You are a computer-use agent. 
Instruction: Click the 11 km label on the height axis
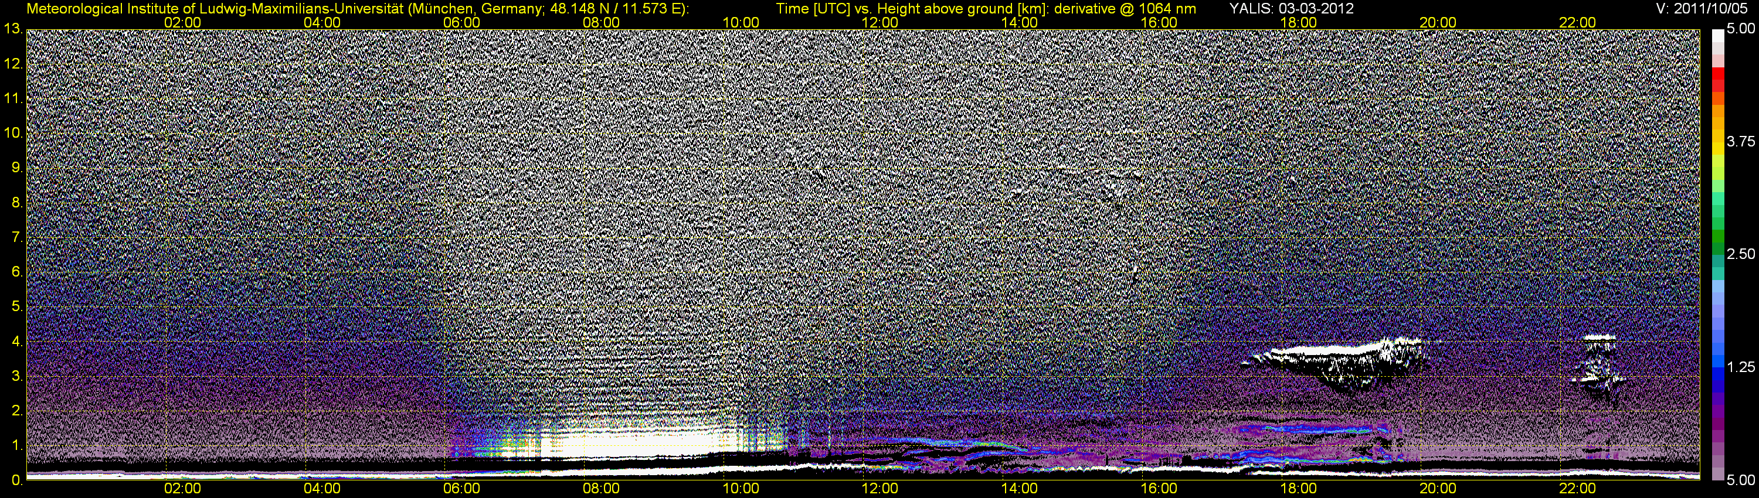tap(12, 99)
